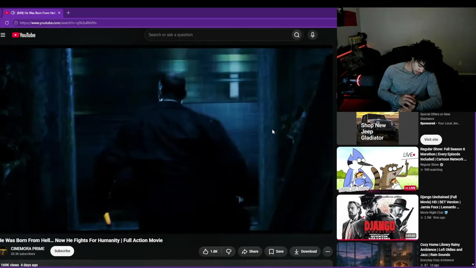Start voice search with the microphone
Image resolution: width=476 pixels, height=268 pixels.
click(312, 35)
